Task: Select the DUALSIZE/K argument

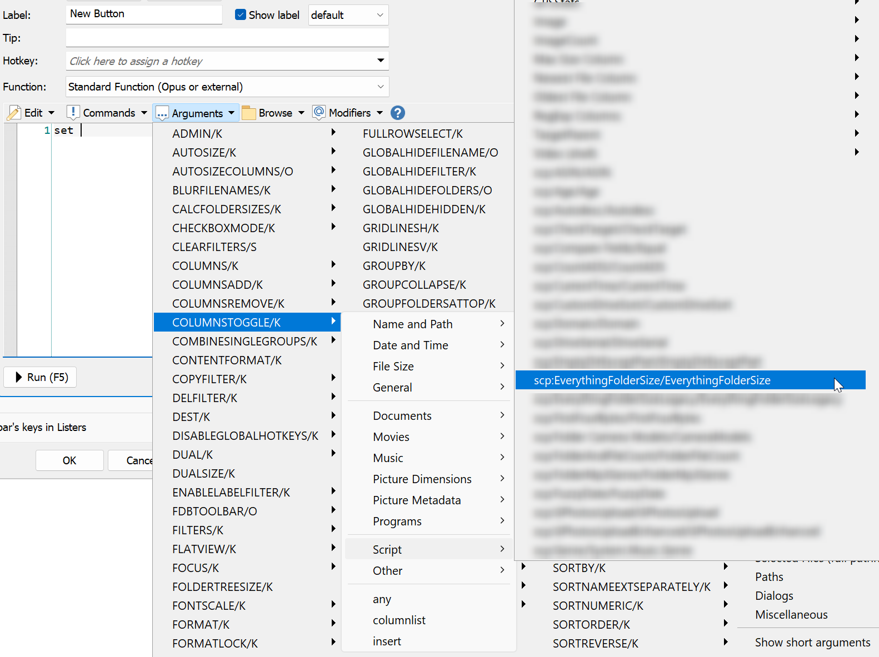Action: [247, 473]
